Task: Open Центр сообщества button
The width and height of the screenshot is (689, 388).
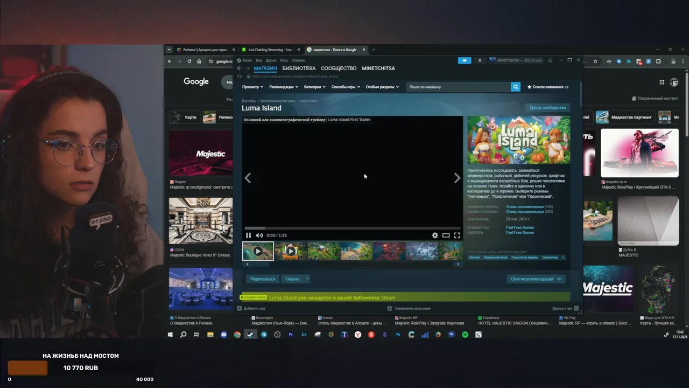Action: pos(547,107)
